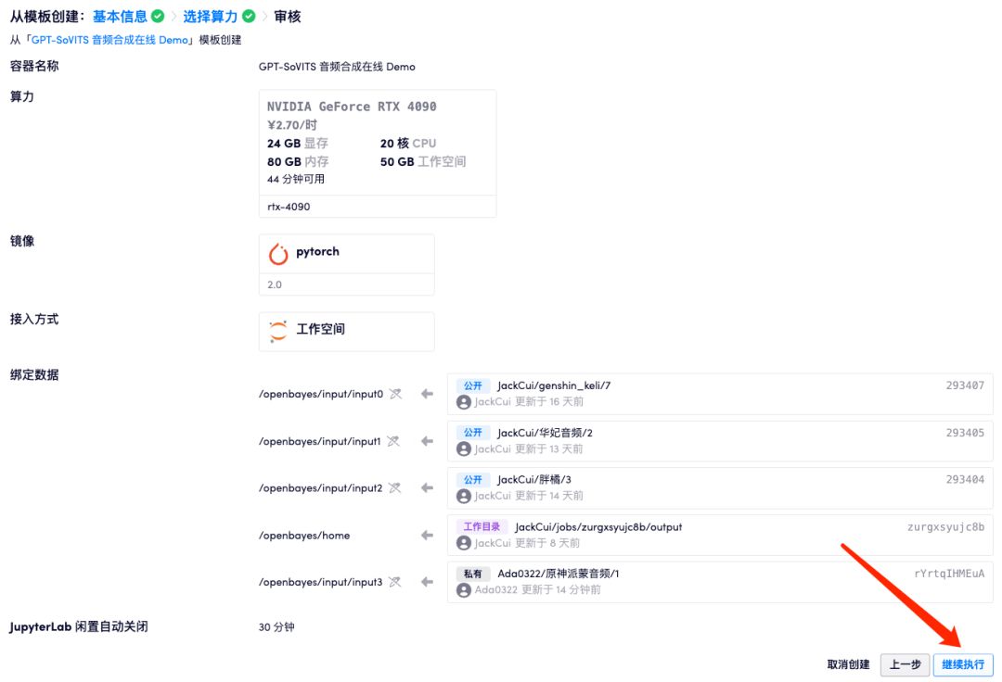Click unbind icon next to /openbayes/input/input1

coord(393,441)
